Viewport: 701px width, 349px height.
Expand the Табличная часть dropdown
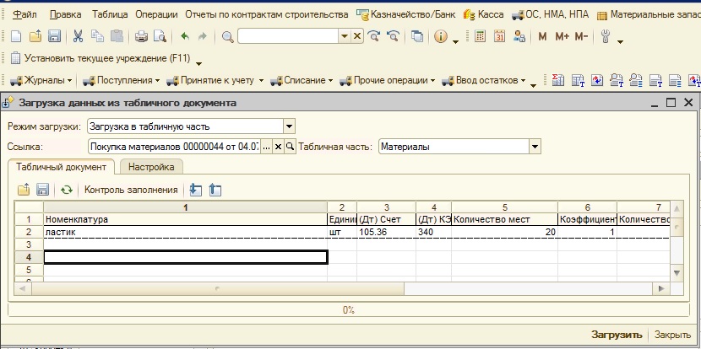pyautogui.click(x=534, y=147)
